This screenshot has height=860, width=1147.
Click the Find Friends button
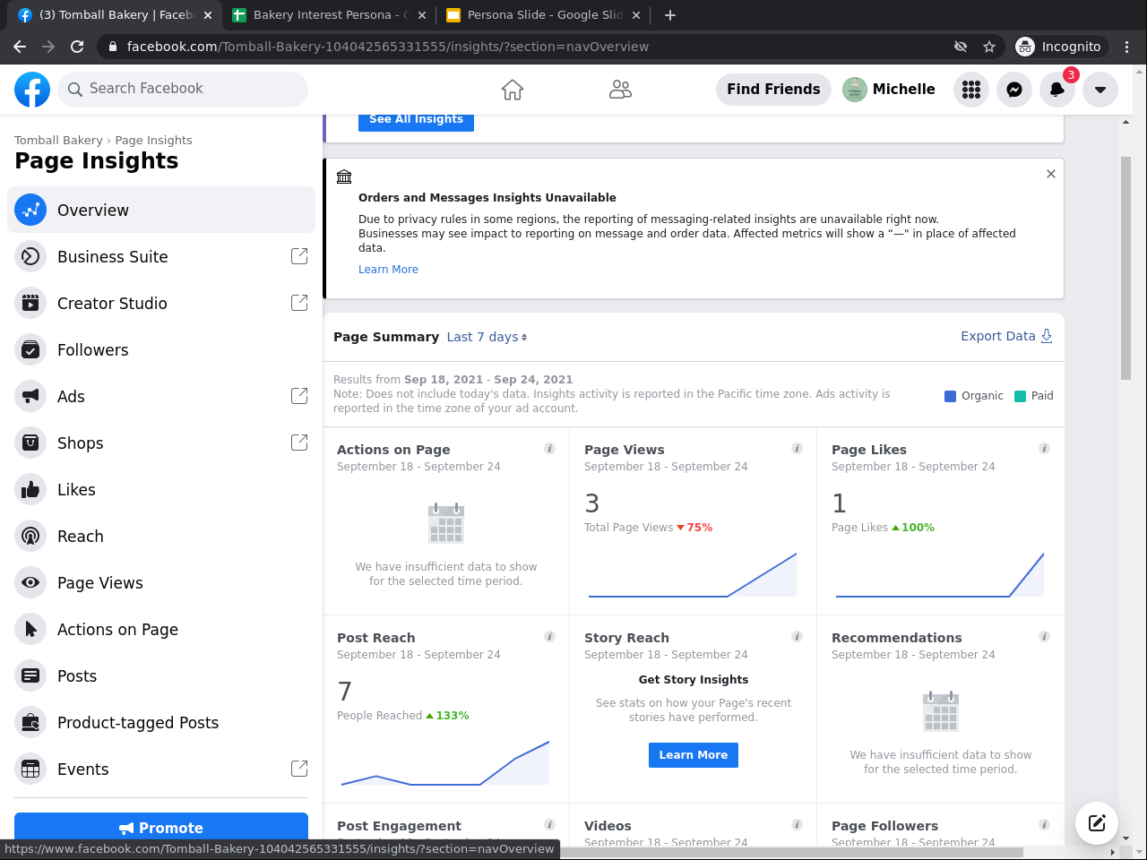click(773, 90)
